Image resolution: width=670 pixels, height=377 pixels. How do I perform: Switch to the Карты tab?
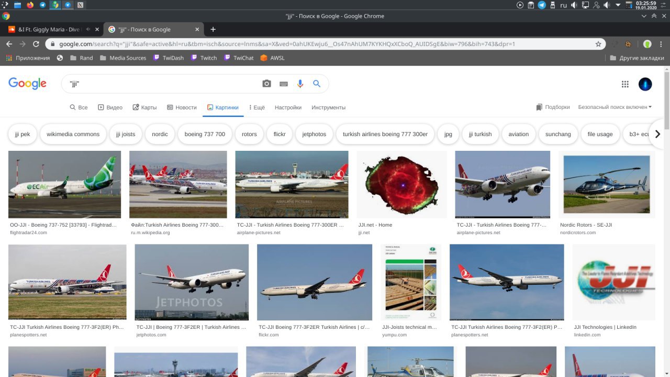[x=144, y=107]
